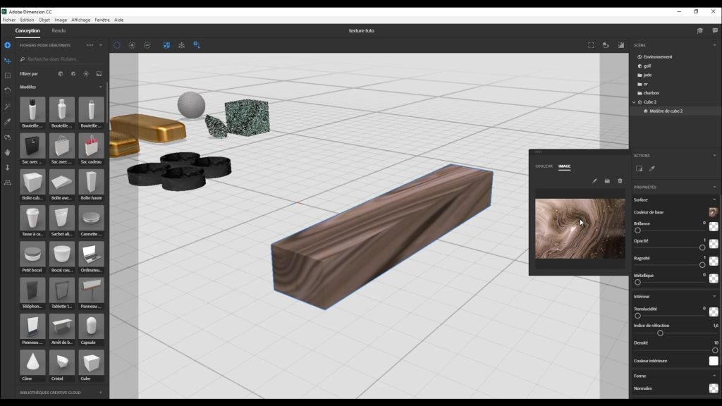Select the golf object in scene

[647, 66]
